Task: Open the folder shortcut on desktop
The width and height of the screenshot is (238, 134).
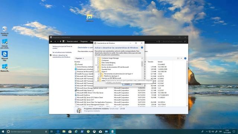Action: point(90,18)
